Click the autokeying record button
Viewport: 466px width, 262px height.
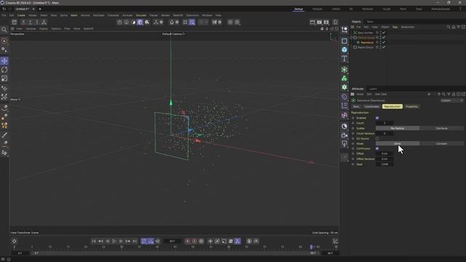[x=194, y=241]
